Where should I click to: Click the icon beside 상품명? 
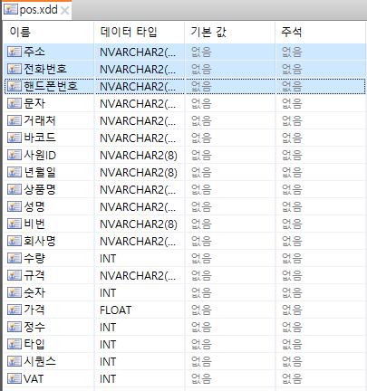point(14,189)
